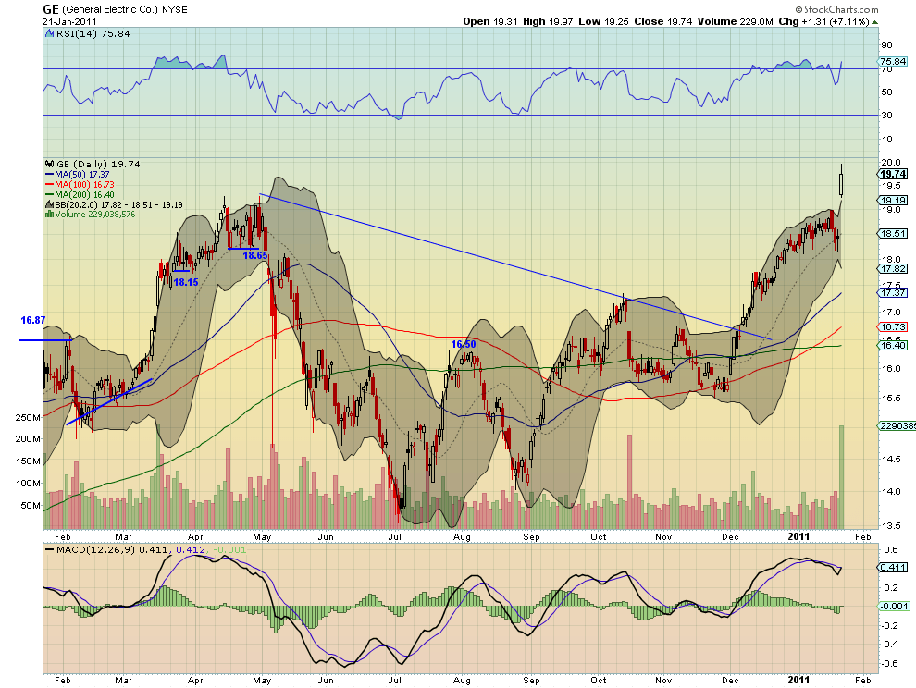Click the 50M volume axis label
The height and width of the screenshot is (688, 916).
pos(31,505)
